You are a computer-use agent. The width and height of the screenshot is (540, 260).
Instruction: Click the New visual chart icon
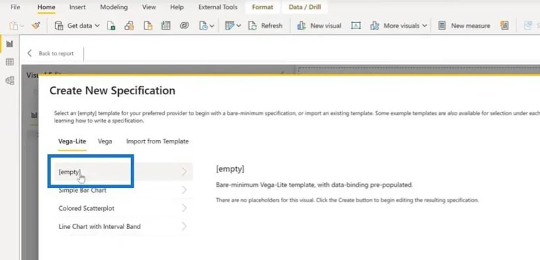tap(302, 26)
